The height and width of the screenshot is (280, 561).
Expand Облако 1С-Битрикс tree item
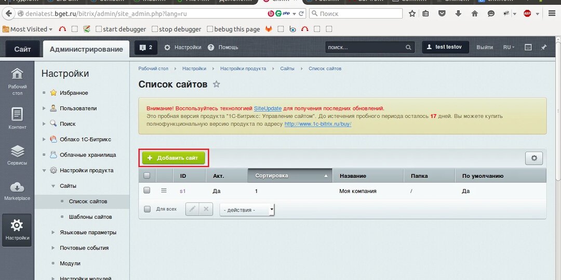[44, 139]
